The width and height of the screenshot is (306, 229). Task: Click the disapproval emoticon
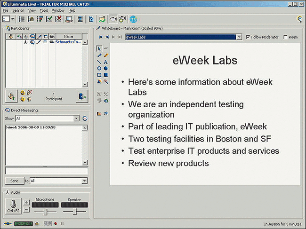click(x=30, y=99)
